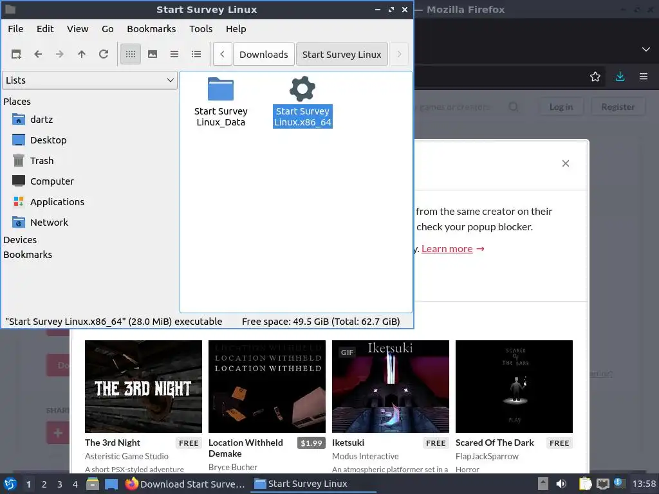Image resolution: width=659 pixels, height=494 pixels.
Task: Open the Go menu
Action: coord(107,29)
